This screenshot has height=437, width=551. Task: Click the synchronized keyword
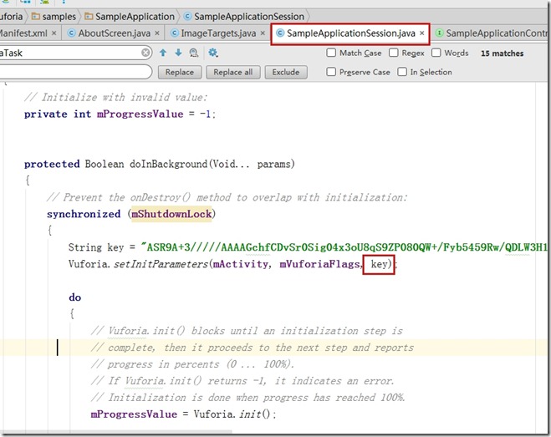pyautogui.click(x=84, y=214)
